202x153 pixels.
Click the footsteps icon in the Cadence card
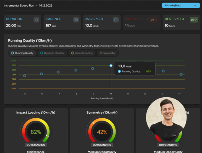[x=76, y=20]
